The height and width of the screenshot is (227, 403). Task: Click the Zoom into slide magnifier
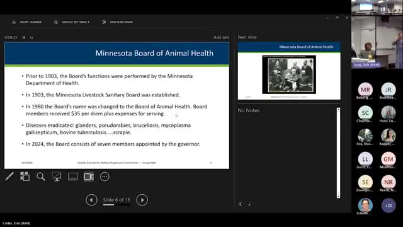coord(41,177)
